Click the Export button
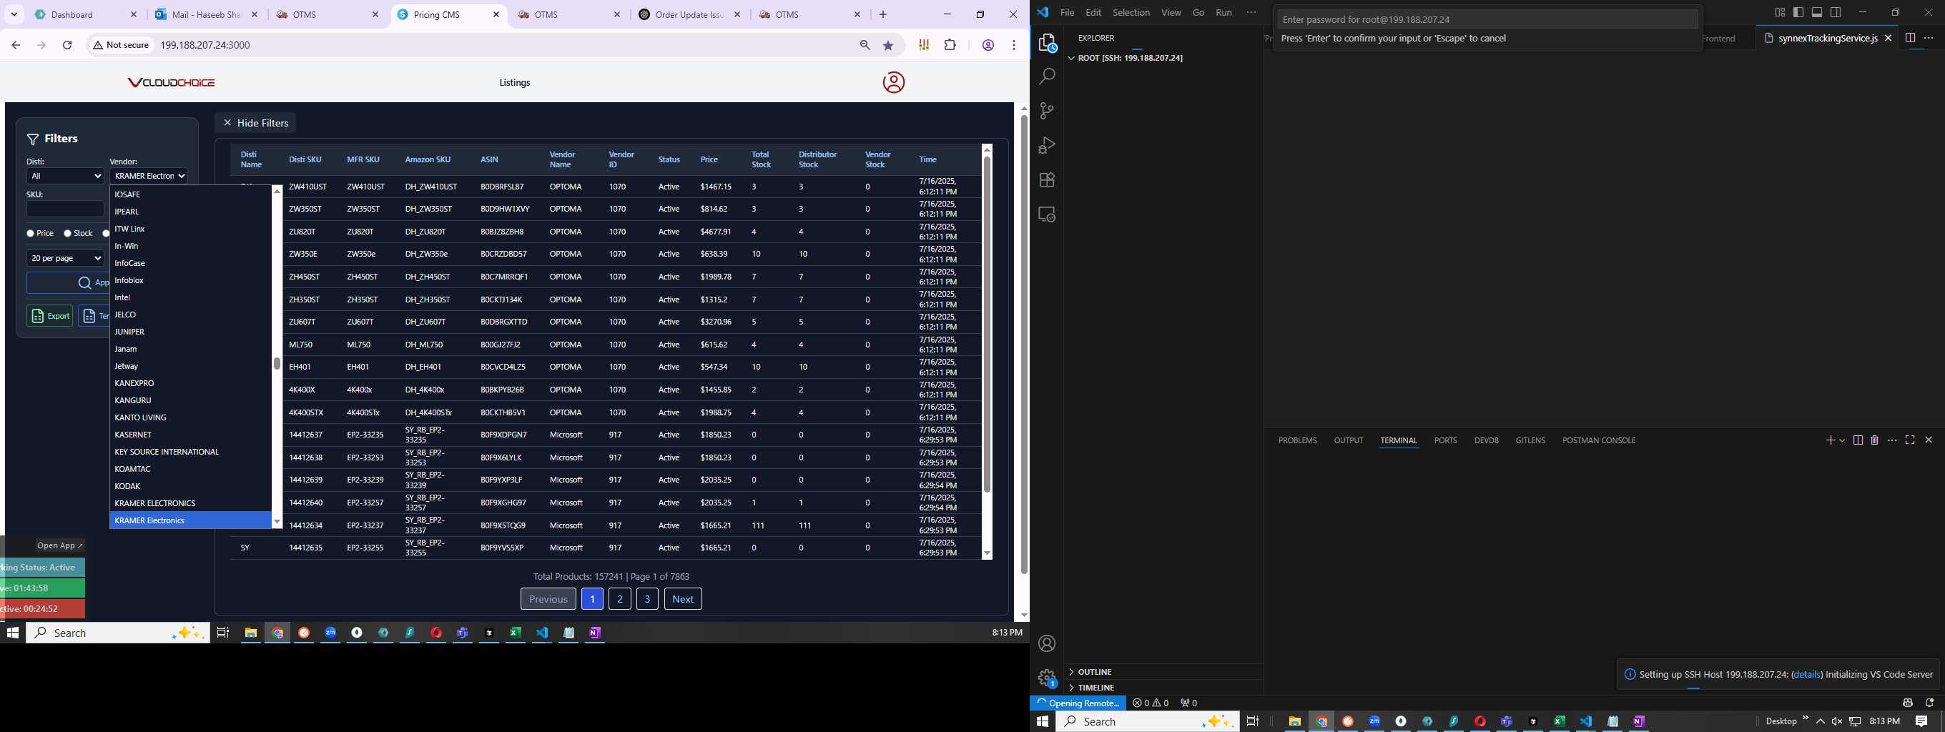This screenshot has height=732, width=1945. (50, 316)
